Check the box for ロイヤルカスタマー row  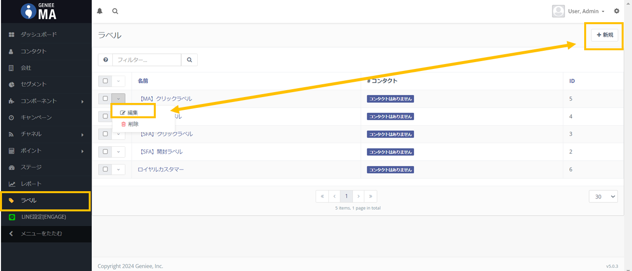[105, 169]
